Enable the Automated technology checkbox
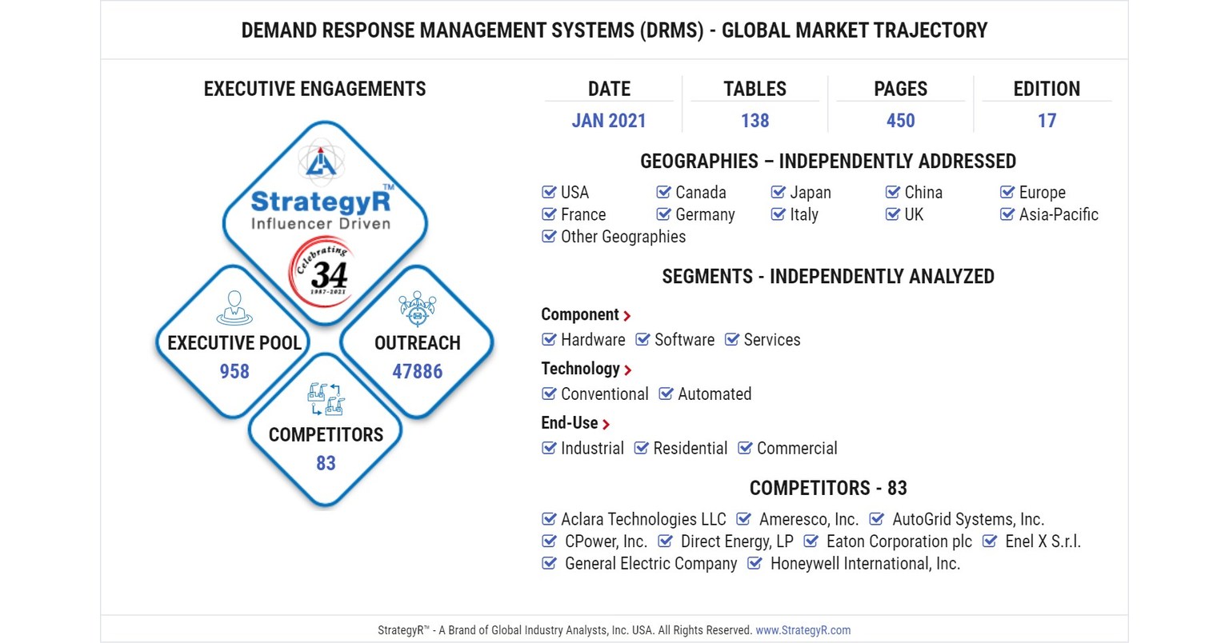Image resolution: width=1229 pixels, height=643 pixels. (665, 393)
